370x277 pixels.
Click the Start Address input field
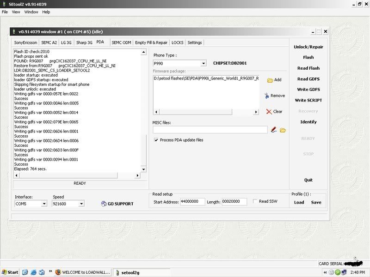[x=192, y=202]
